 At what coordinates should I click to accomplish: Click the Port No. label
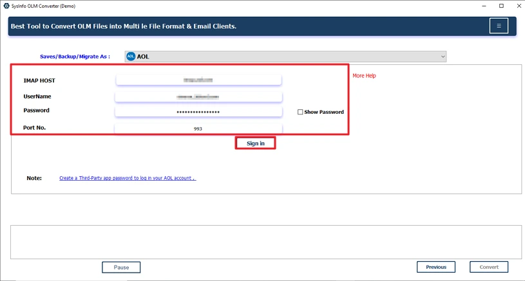coord(35,127)
